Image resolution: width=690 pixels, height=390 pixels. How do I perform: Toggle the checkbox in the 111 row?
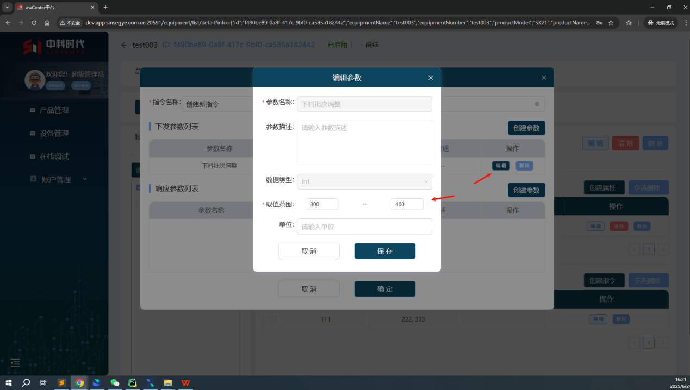pyautogui.click(x=273, y=319)
